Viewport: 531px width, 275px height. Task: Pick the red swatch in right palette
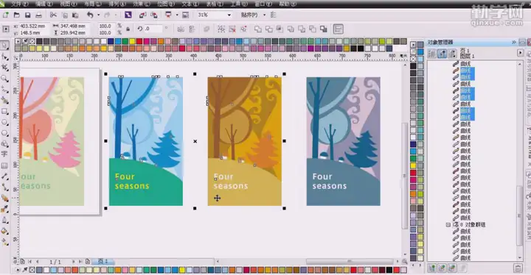(413, 173)
